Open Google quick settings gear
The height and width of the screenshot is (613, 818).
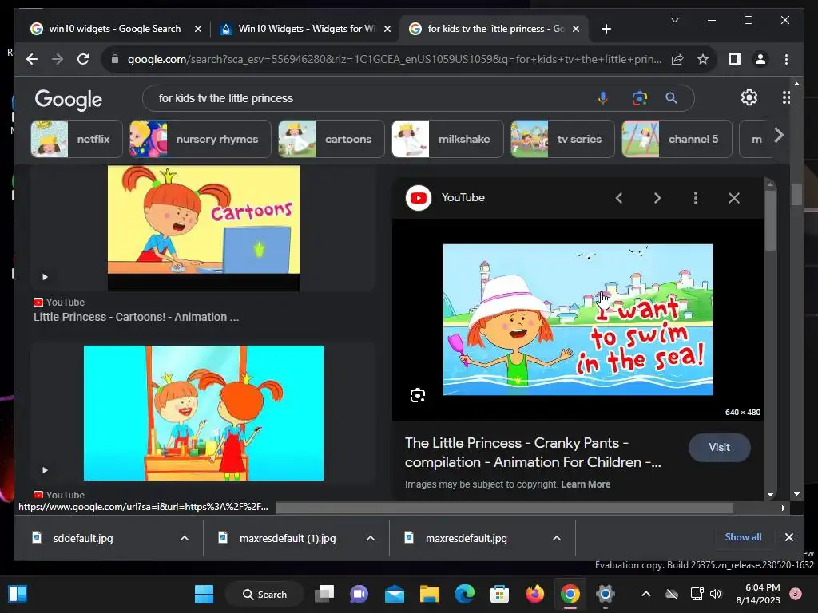[749, 97]
